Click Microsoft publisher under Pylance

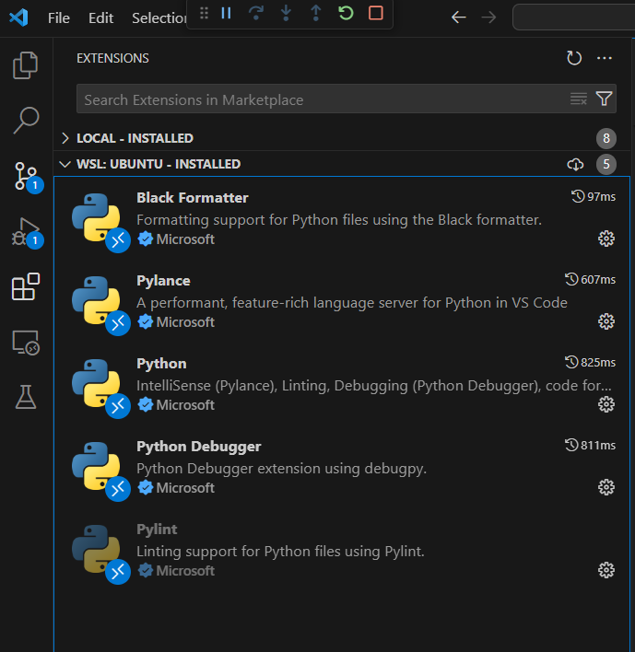(185, 321)
